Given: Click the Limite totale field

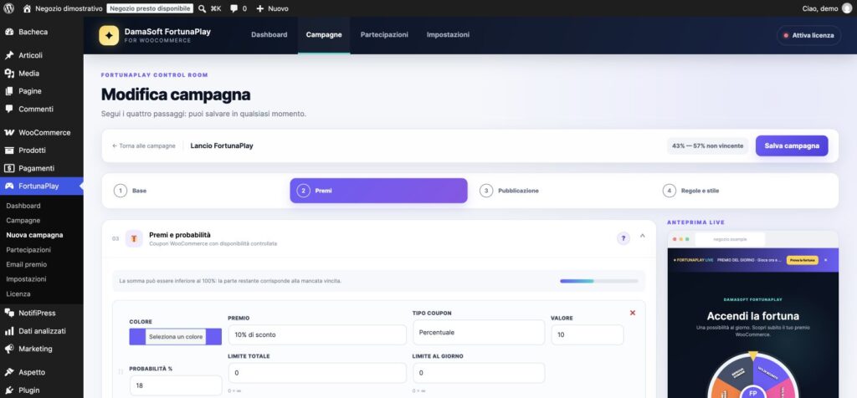Looking at the screenshot, I should pyautogui.click(x=317, y=373).
